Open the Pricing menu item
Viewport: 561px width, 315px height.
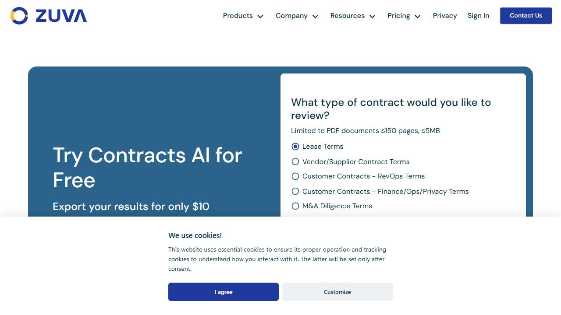[398, 16]
